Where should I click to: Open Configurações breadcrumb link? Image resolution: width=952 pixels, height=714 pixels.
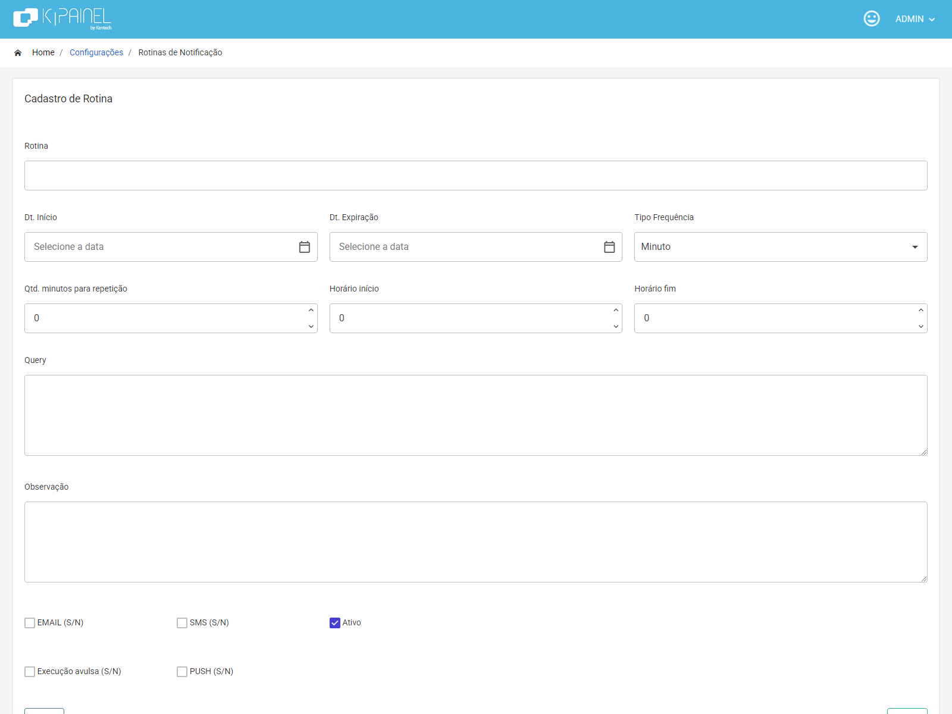tap(96, 52)
